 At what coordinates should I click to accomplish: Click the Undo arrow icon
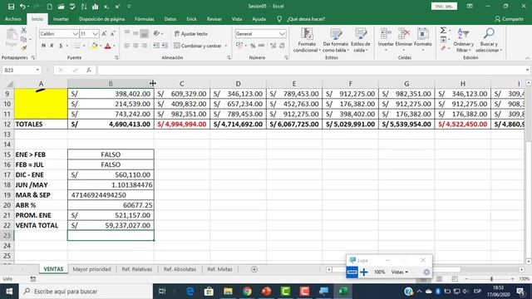[x=22, y=7]
